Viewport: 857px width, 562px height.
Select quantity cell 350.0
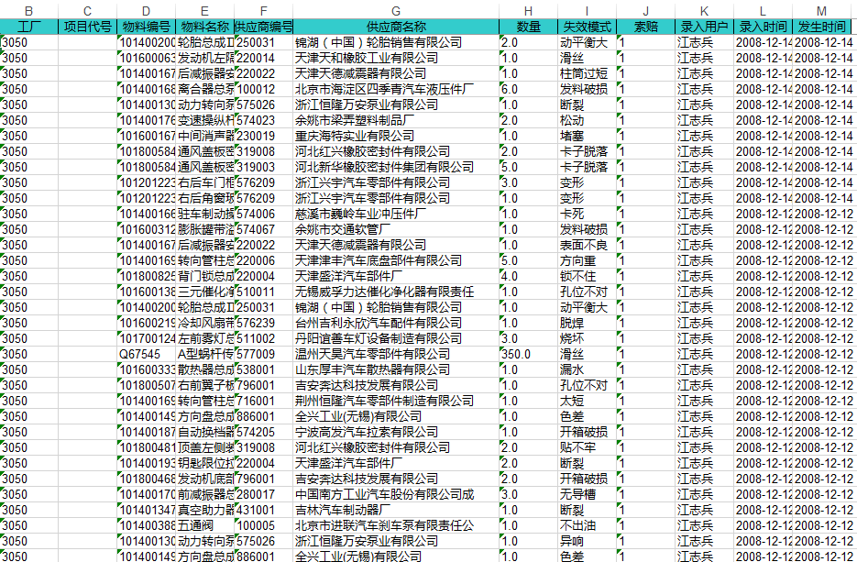(528, 354)
